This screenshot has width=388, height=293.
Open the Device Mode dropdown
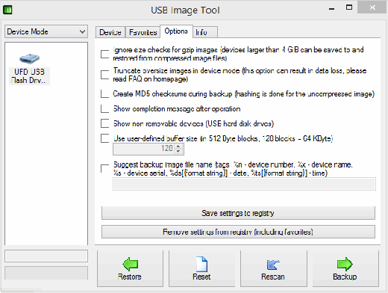tap(46, 31)
